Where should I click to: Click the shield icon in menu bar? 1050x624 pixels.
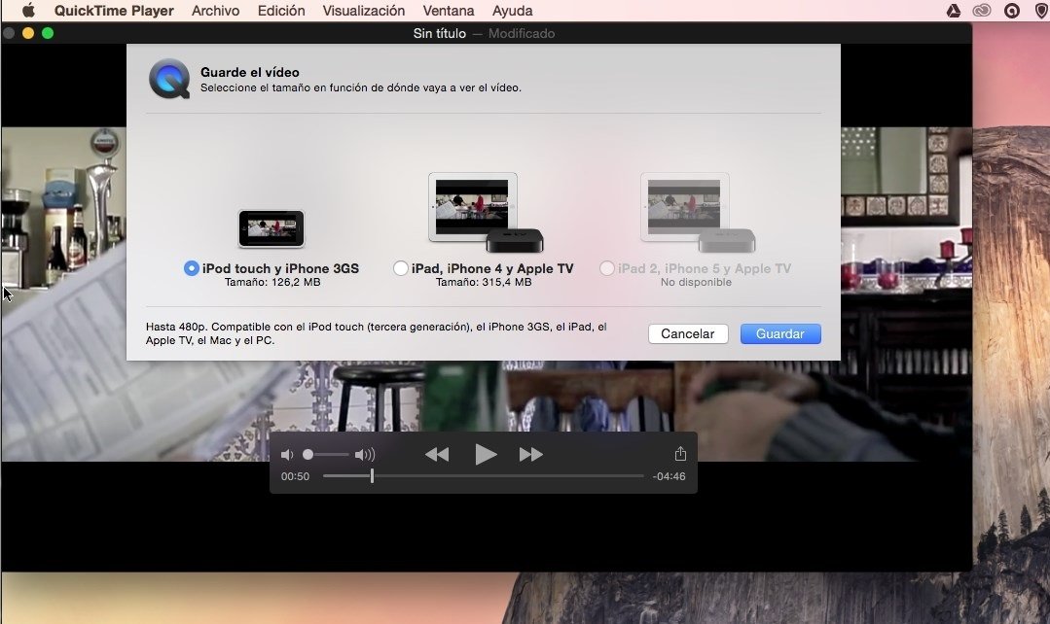click(x=1041, y=11)
